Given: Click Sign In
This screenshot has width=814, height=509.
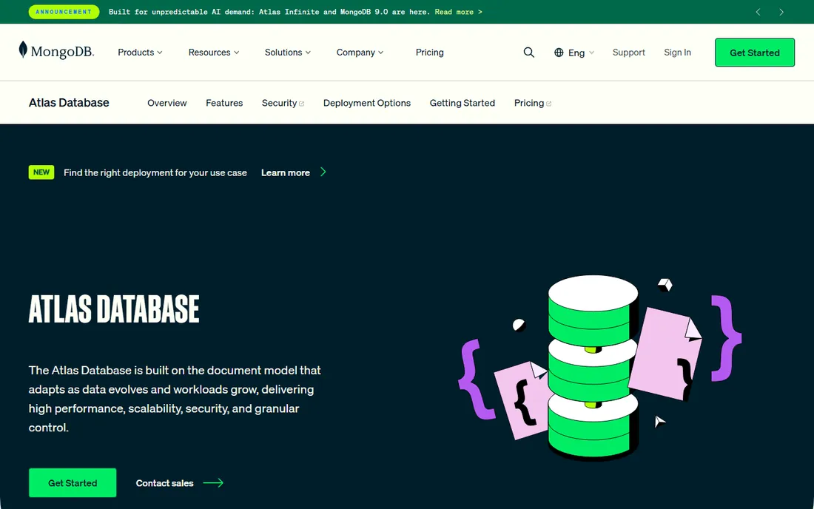Looking at the screenshot, I should click(x=677, y=53).
